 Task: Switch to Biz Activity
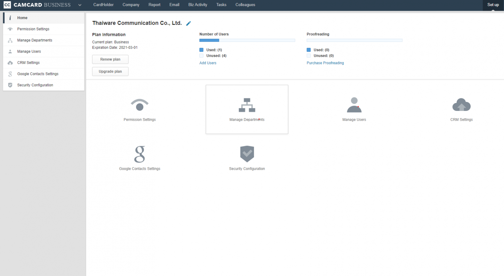[198, 5]
